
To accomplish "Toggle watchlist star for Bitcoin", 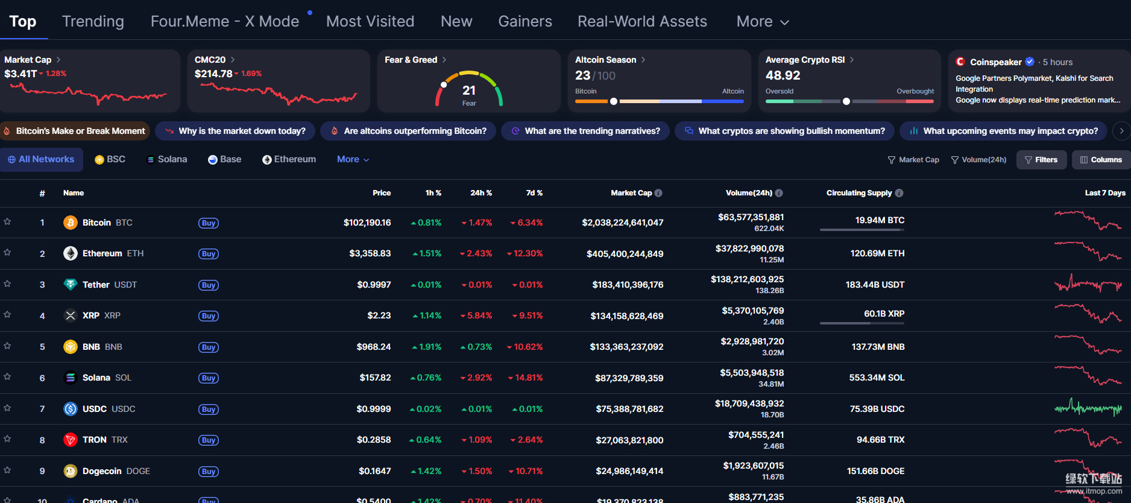I will click(8, 222).
